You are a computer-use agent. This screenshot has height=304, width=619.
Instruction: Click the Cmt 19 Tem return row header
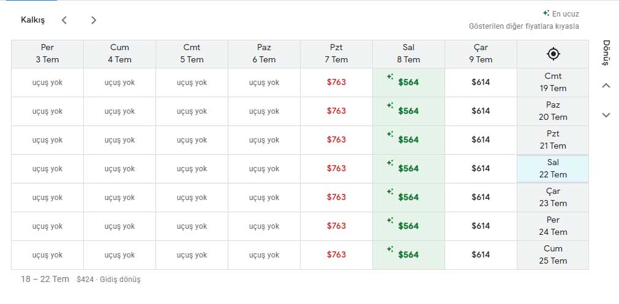[x=553, y=83]
